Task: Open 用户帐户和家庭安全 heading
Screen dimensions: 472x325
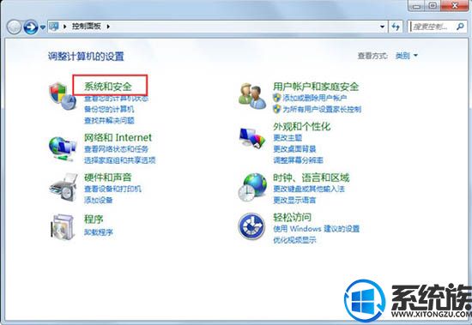Action: point(316,87)
